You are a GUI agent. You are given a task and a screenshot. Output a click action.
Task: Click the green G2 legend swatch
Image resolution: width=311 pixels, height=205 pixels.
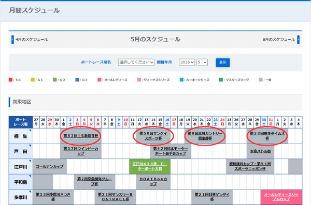tap(55, 80)
